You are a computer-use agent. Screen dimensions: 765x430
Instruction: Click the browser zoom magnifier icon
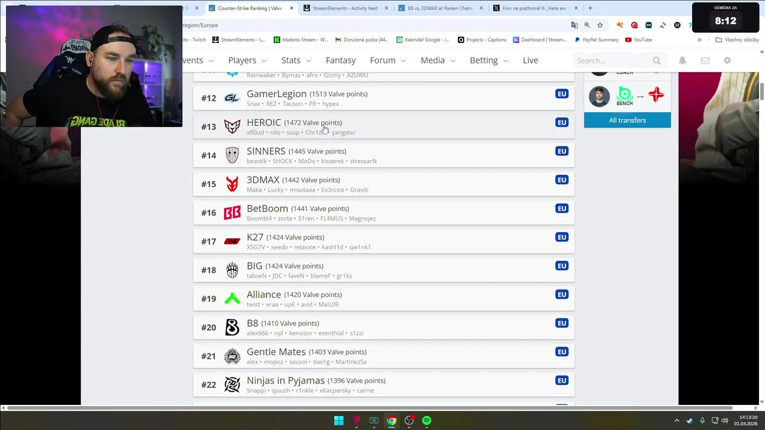[x=587, y=25]
